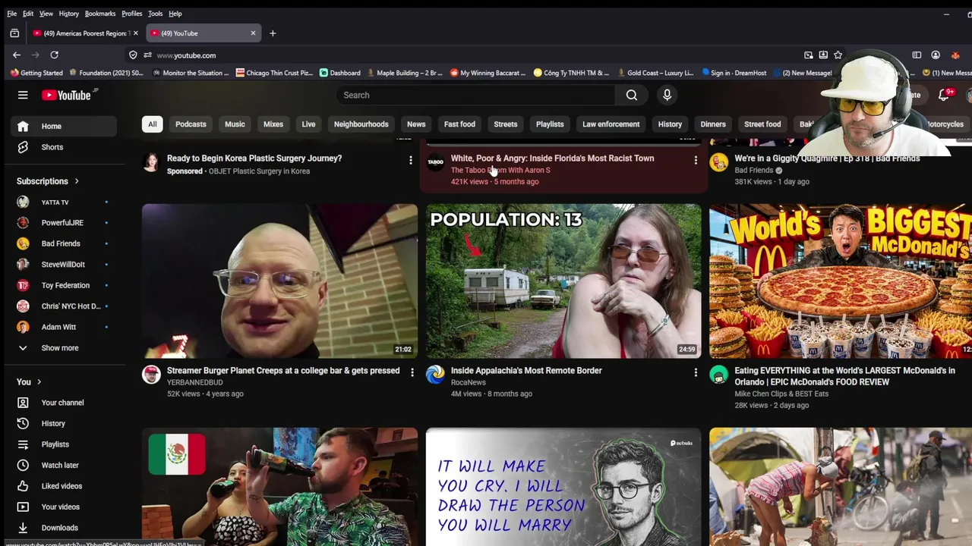Go to Home in sidebar

64,126
